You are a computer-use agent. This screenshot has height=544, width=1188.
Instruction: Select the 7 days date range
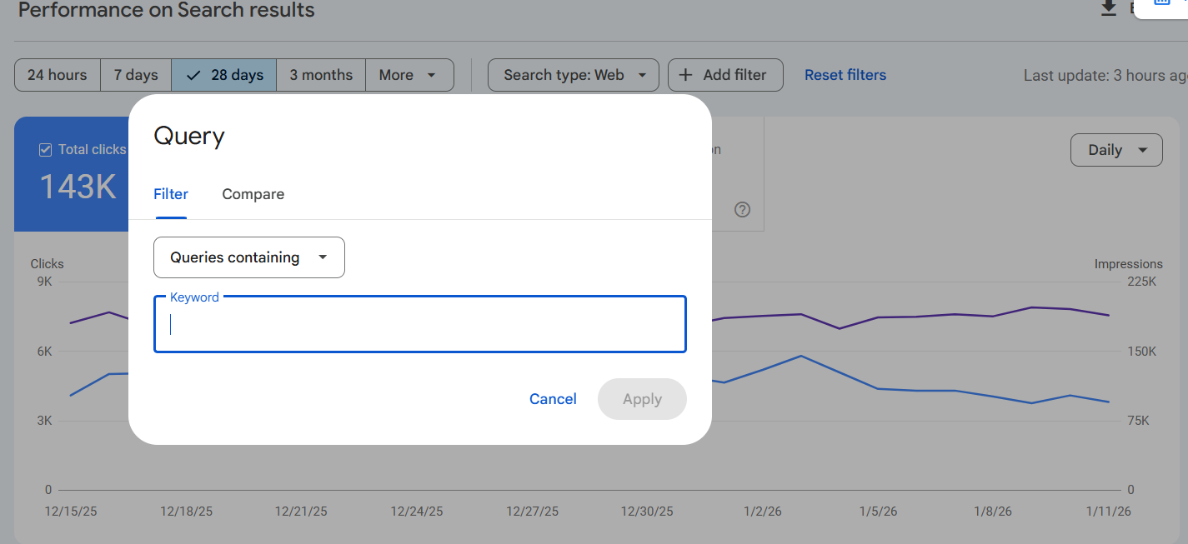tap(136, 75)
